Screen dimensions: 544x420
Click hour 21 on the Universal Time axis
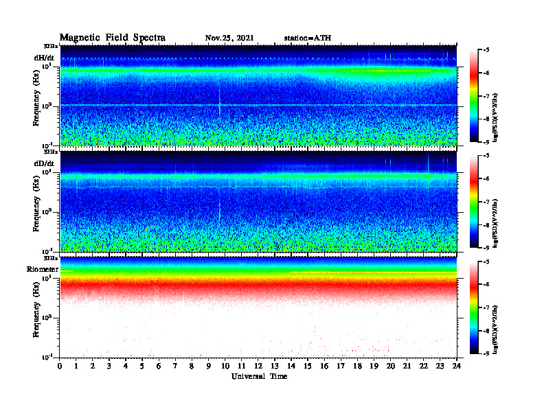[x=407, y=366]
